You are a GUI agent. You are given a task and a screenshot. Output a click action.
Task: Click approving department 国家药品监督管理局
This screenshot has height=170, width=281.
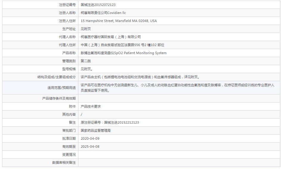pos(96,130)
